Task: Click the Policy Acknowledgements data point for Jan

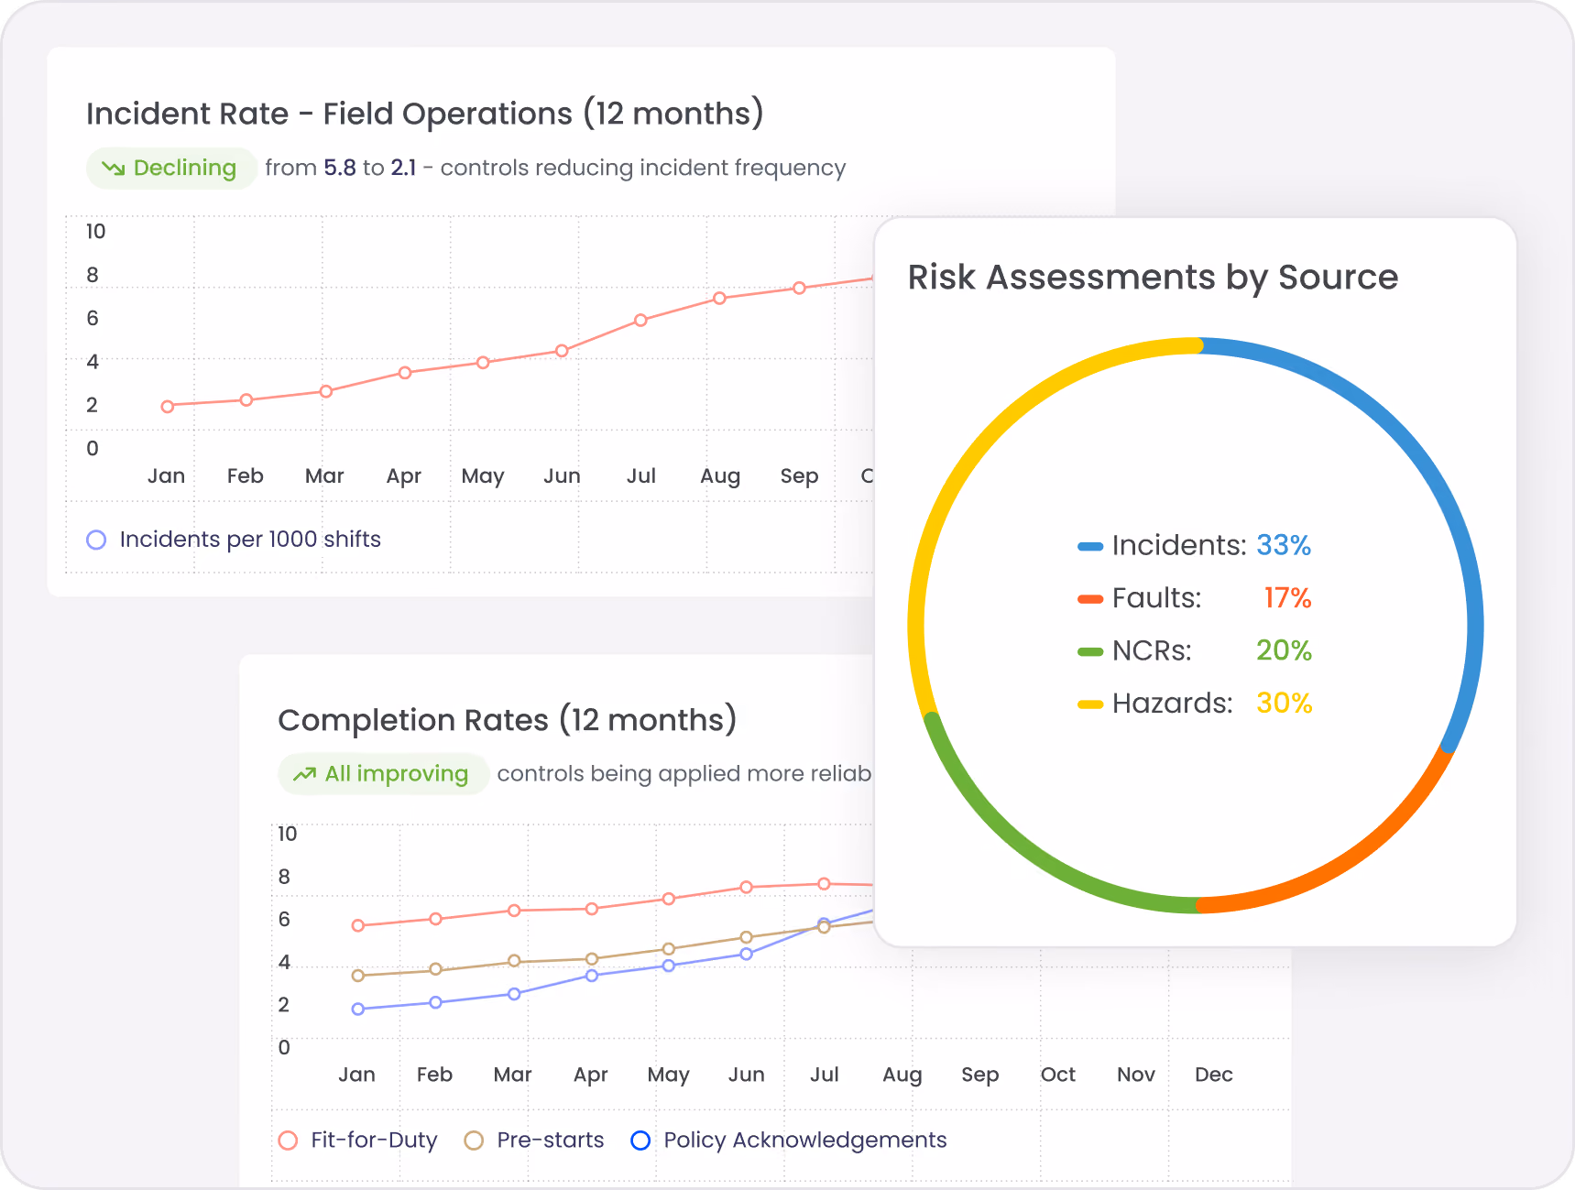Action: 358,1010
